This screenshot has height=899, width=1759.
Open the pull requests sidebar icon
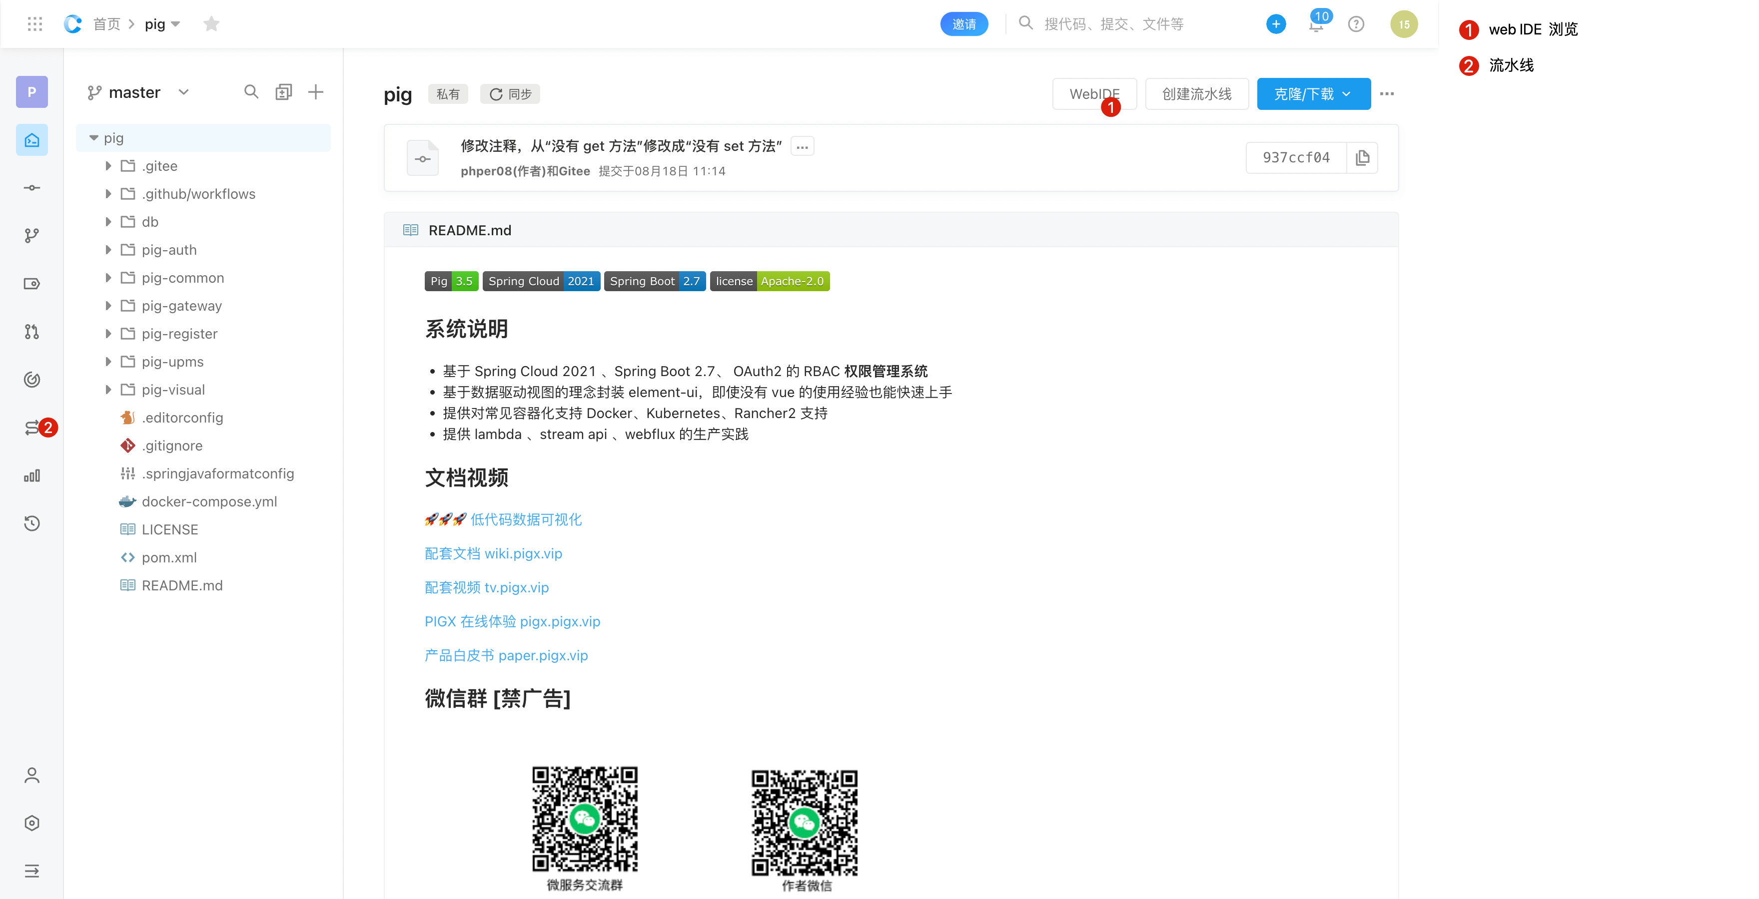click(32, 332)
